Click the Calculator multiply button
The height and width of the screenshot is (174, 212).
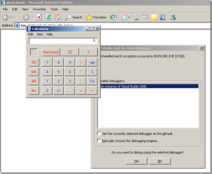(x=81, y=72)
